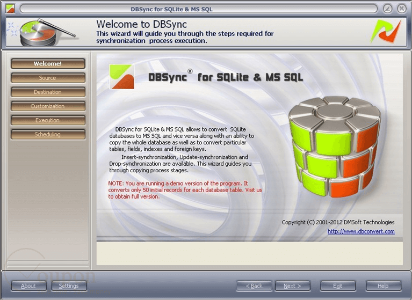Click the DBSync app icon in title bar
Viewport: 412px width, 300px height.
(x=10, y=9)
